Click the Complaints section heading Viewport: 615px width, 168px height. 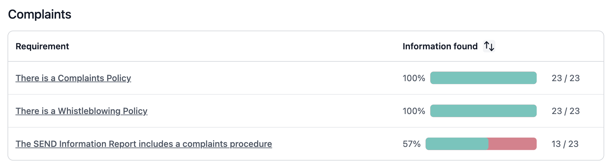pos(40,14)
